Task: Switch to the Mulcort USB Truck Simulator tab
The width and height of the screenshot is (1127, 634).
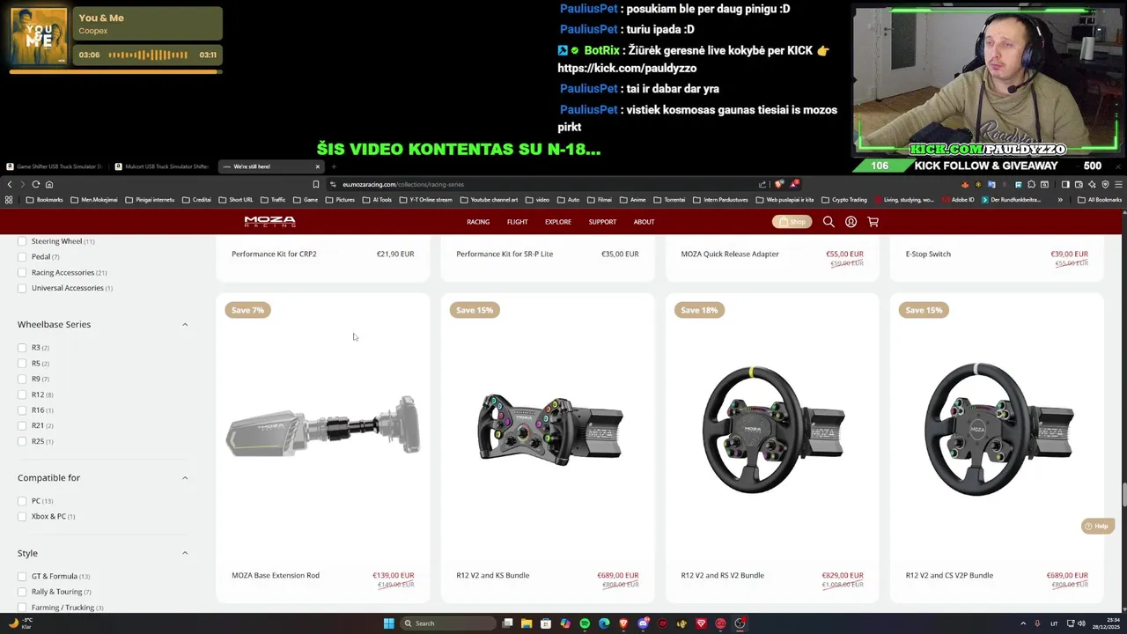Action: pos(163,166)
